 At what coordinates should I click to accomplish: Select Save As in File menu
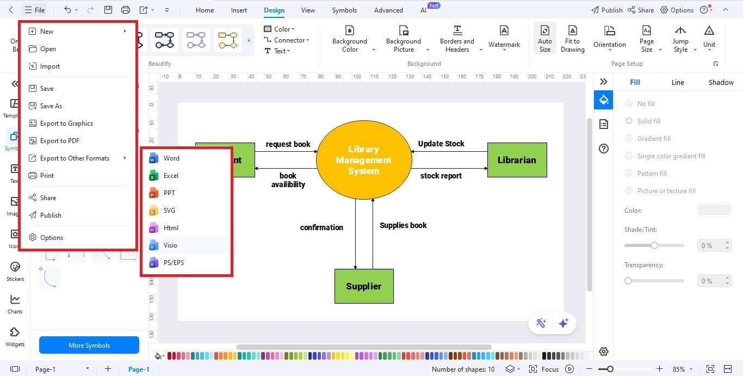point(77,106)
